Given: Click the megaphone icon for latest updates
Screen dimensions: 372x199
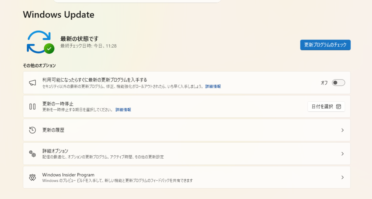Looking at the screenshot, I should [x=32, y=83].
